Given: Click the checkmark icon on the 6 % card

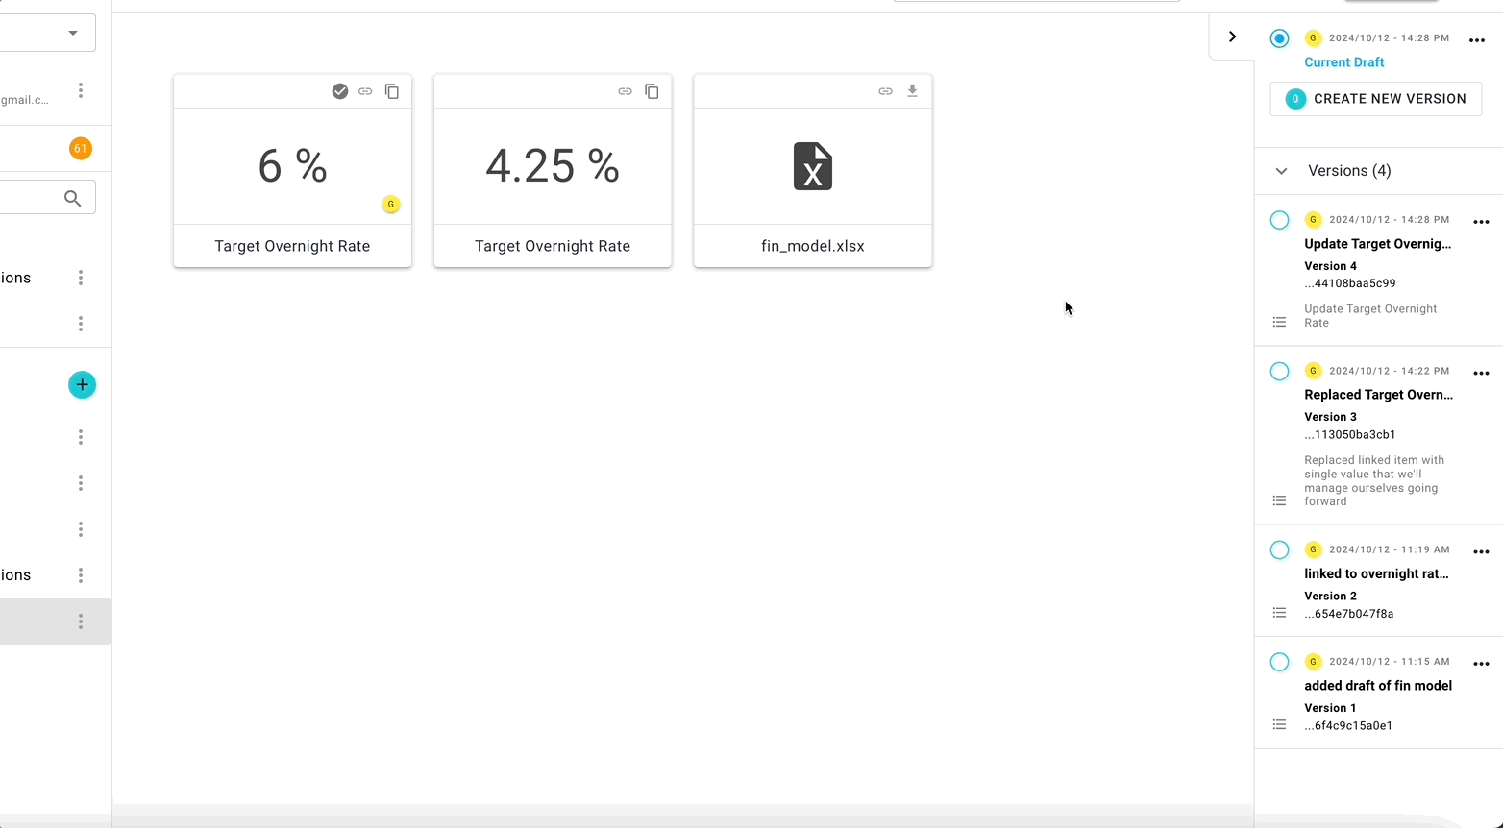Looking at the screenshot, I should click(x=339, y=91).
